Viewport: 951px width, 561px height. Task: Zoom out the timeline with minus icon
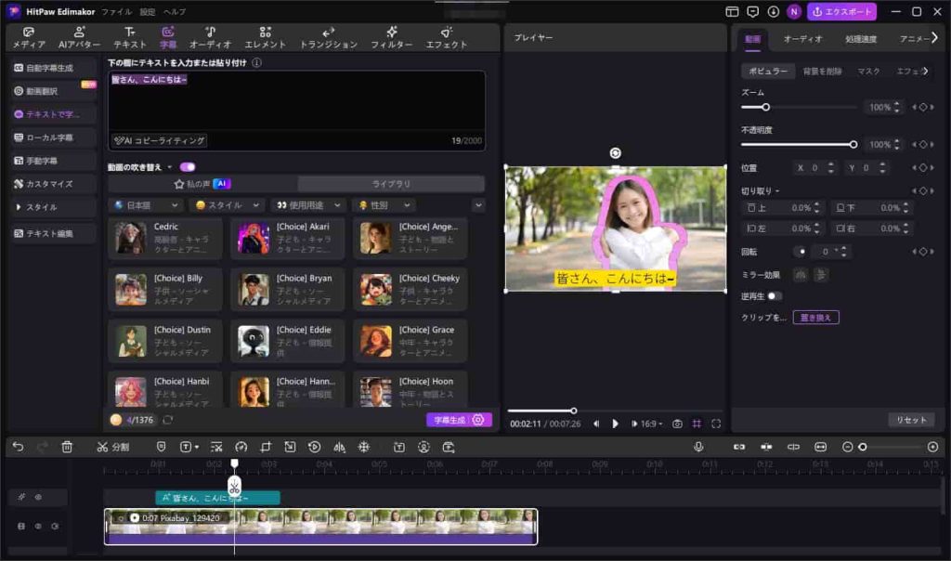click(847, 447)
